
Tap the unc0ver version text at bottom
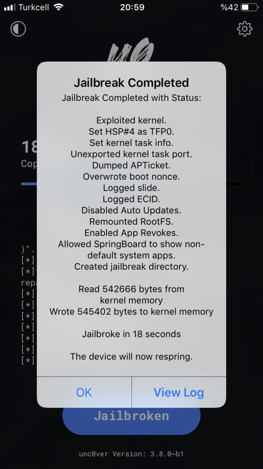131,454
